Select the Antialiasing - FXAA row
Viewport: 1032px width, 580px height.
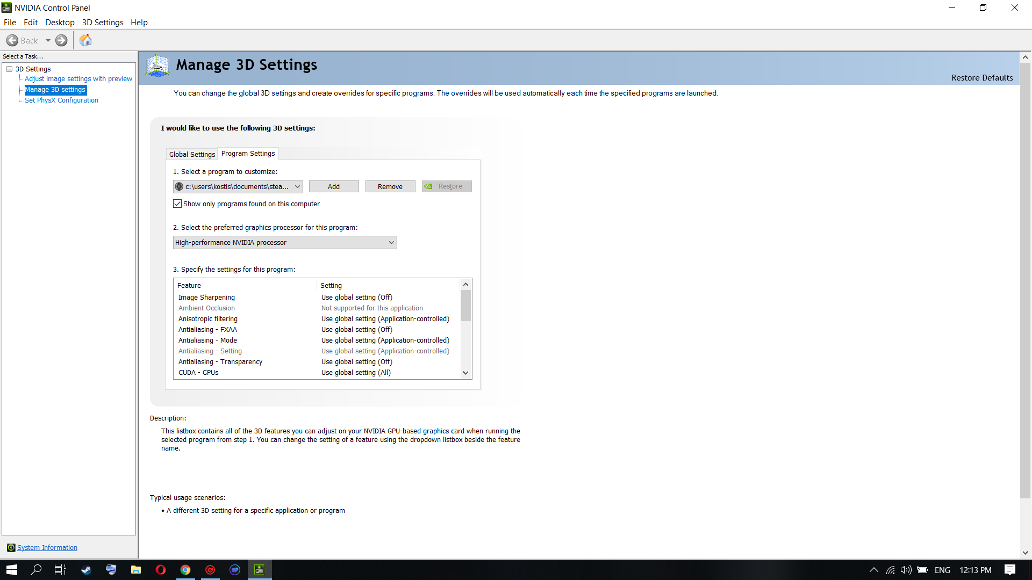(x=317, y=330)
